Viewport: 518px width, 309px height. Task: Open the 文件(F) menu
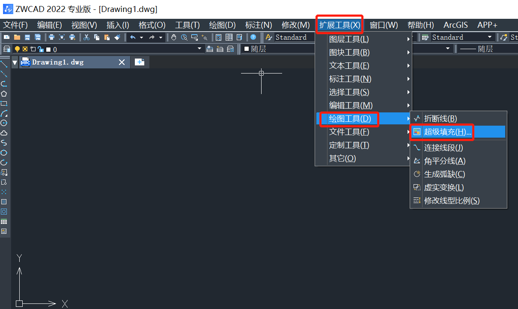click(x=15, y=25)
